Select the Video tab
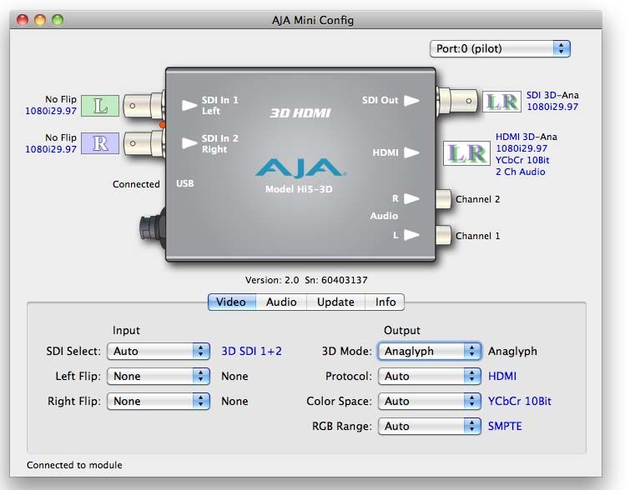This screenshot has height=490, width=635. (232, 302)
